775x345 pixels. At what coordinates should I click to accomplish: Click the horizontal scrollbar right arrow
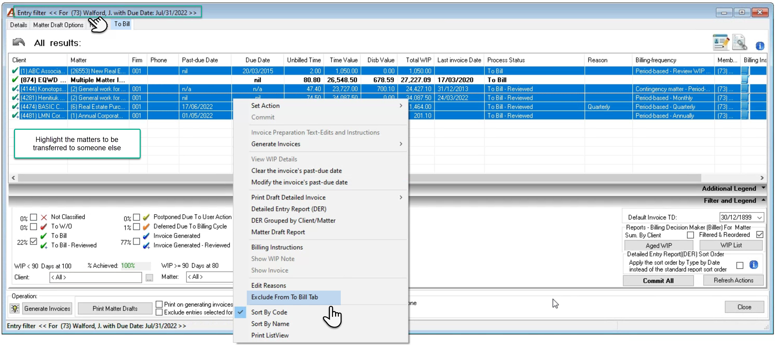pyautogui.click(x=762, y=178)
